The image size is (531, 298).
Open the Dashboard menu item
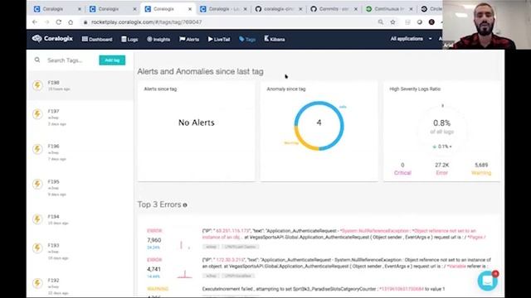tap(97, 39)
